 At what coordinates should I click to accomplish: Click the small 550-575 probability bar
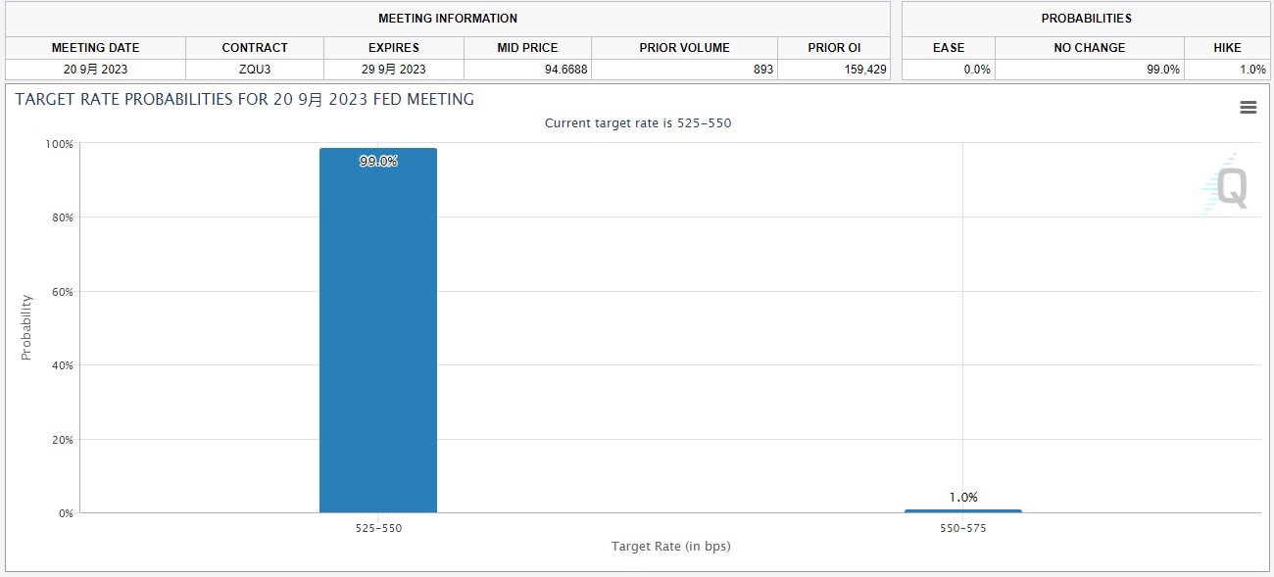(962, 510)
